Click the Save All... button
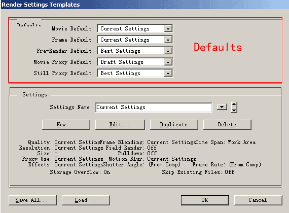This screenshot has height=213, width=289. coord(32,200)
